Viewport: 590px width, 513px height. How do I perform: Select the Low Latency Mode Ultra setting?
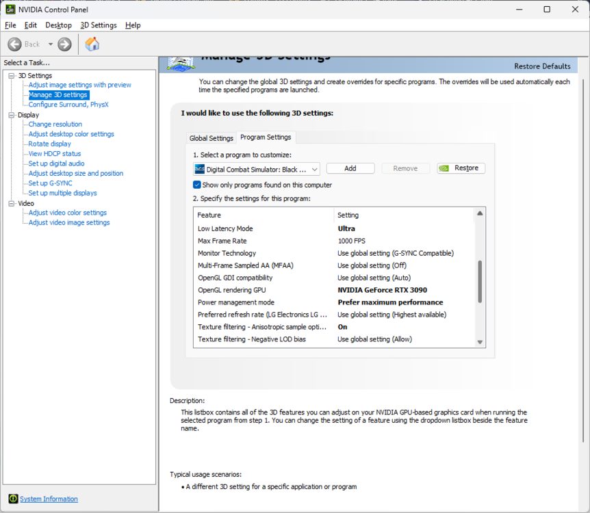(346, 228)
